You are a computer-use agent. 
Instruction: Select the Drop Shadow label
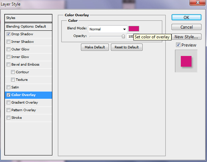coord(22,34)
